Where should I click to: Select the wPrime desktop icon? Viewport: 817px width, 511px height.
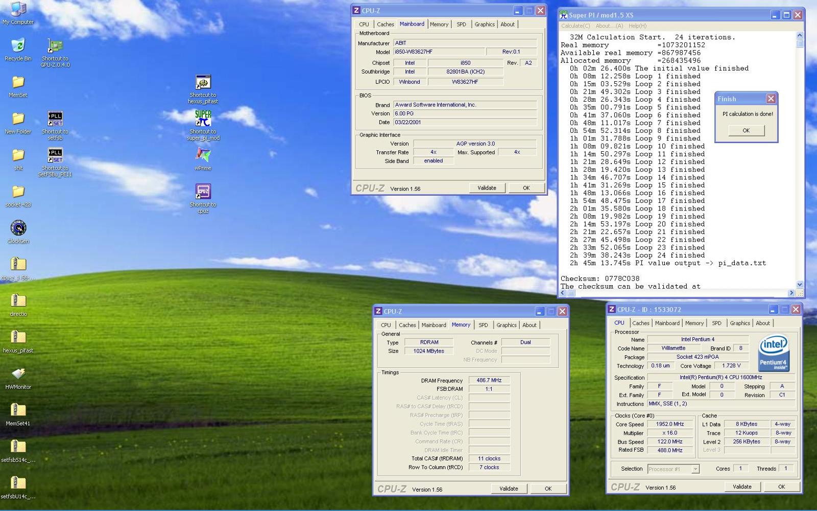203,159
